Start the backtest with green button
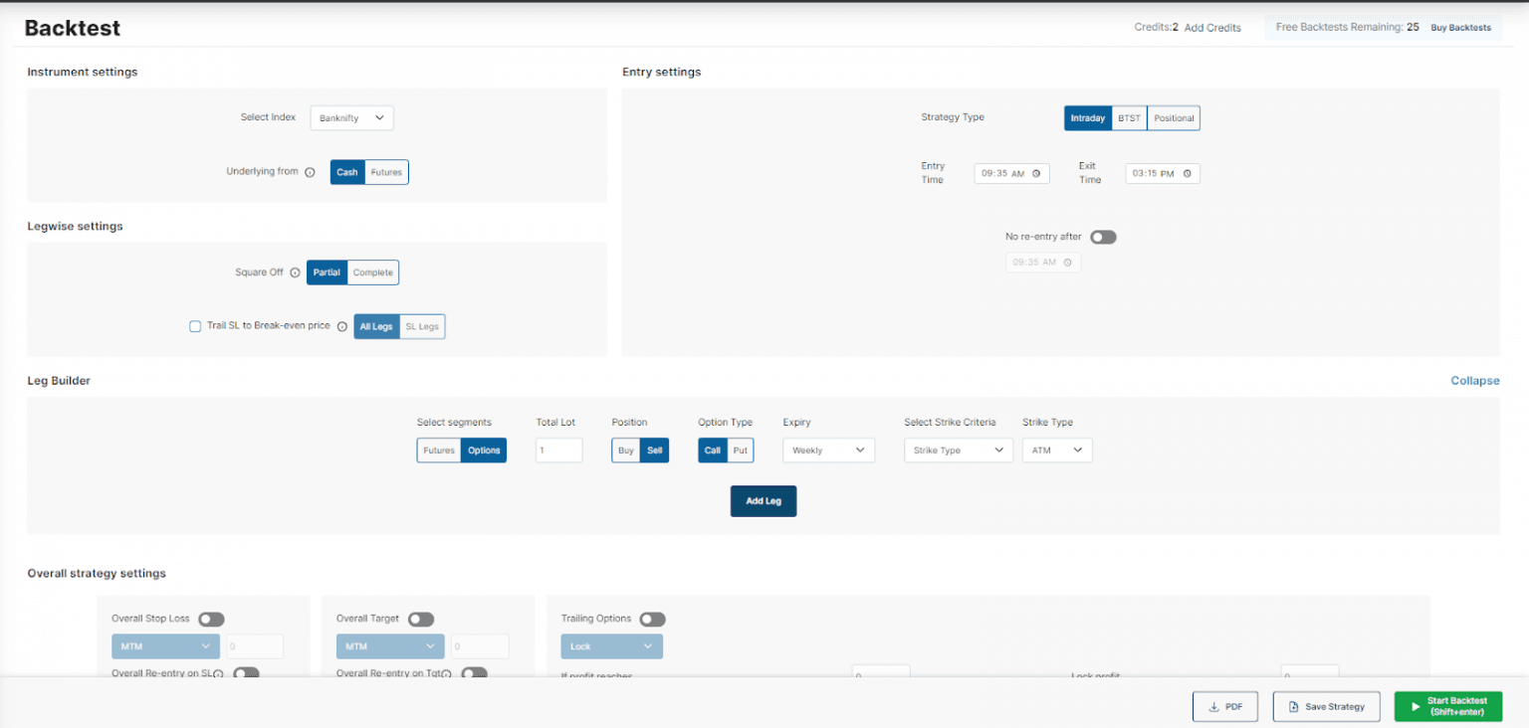 [x=1447, y=706]
